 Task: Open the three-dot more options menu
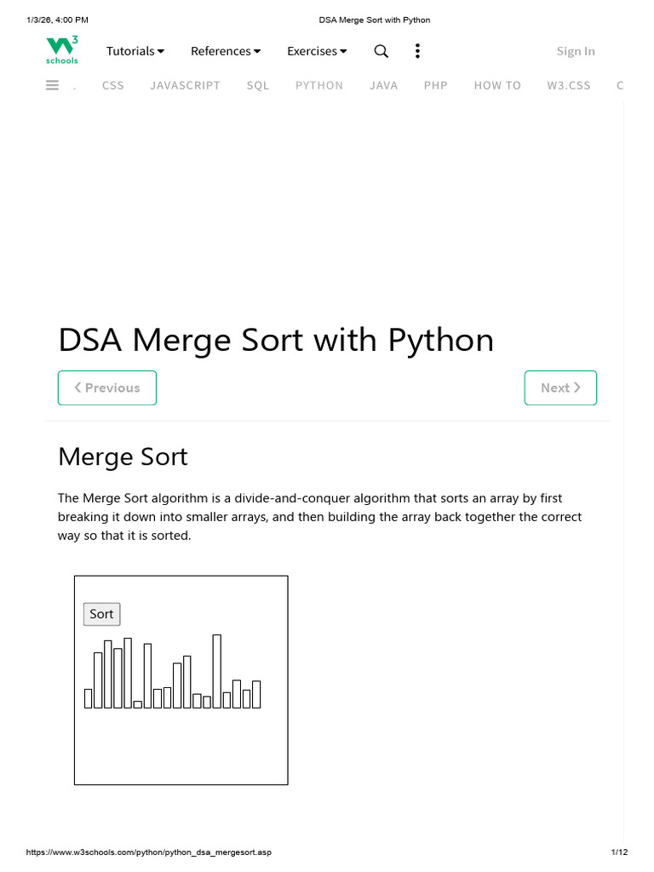[x=417, y=51]
